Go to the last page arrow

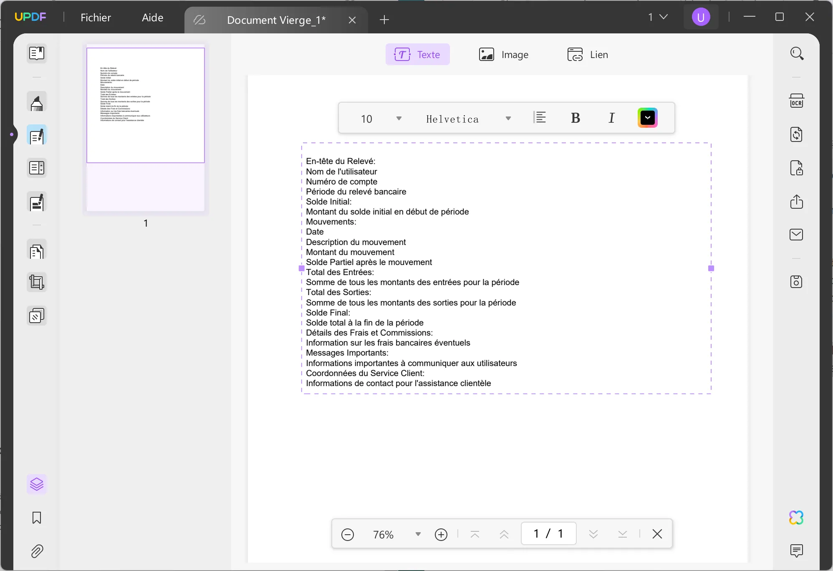click(x=623, y=534)
